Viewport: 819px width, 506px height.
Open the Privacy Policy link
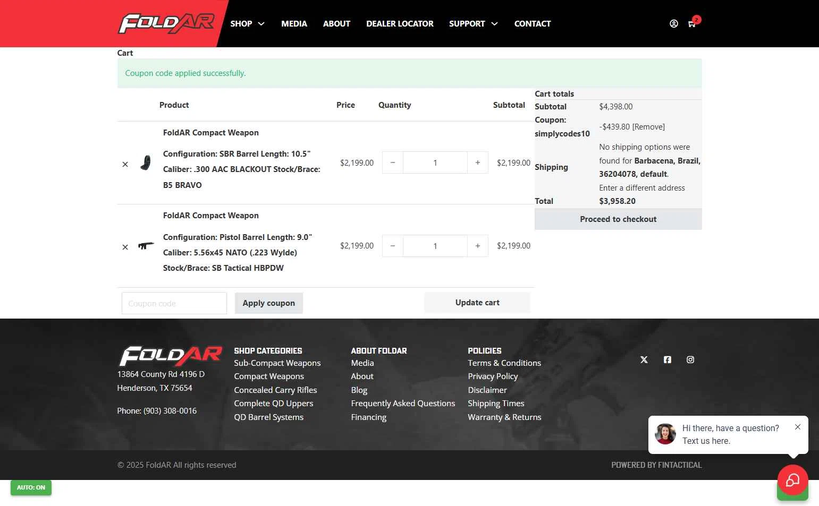click(493, 376)
